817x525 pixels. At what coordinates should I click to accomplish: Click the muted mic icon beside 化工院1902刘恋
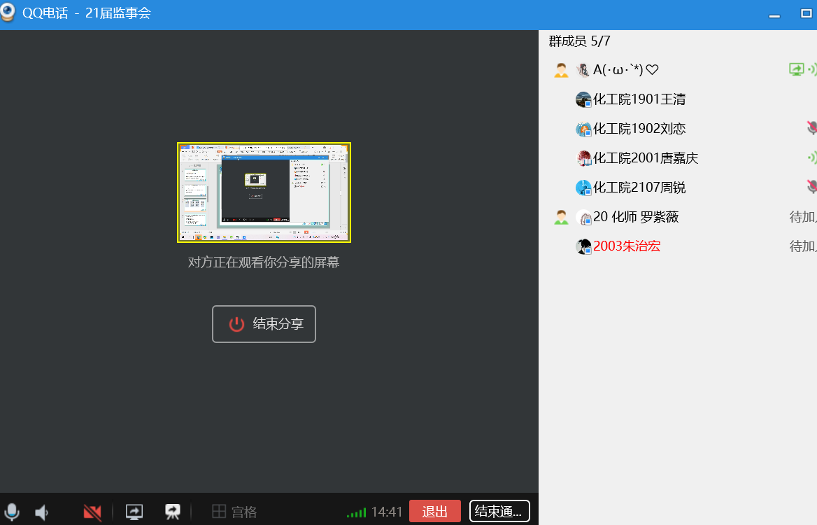811,127
